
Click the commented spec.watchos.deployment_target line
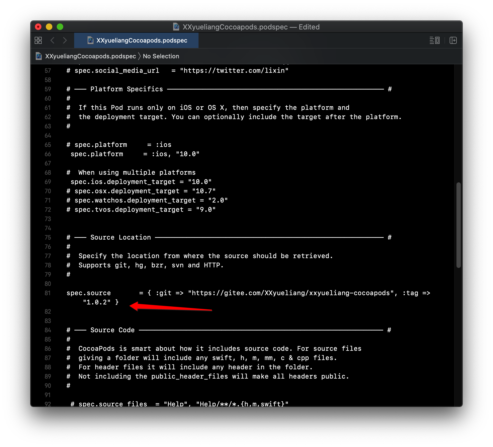click(x=147, y=200)
